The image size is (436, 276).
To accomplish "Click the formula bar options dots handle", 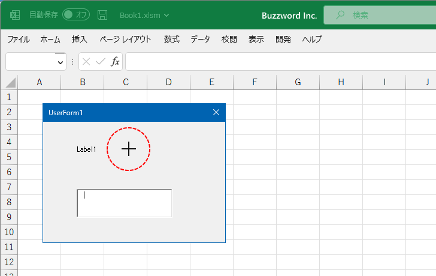I will tap(72, 62).
